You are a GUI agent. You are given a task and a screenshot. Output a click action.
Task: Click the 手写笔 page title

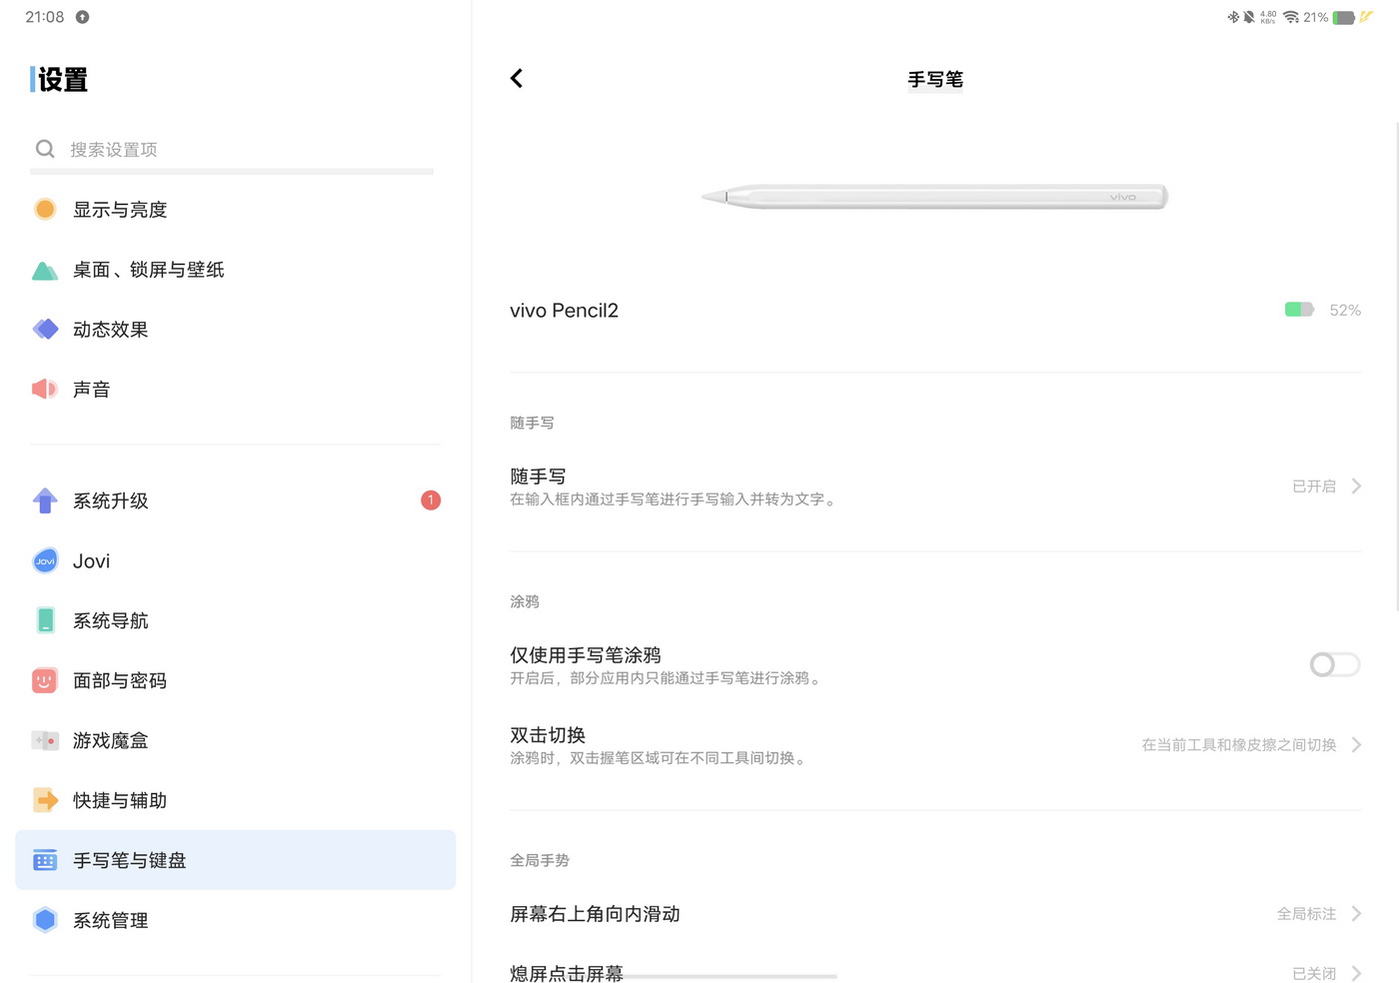935,79
